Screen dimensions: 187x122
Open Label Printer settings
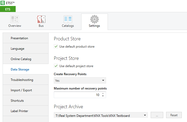click(26, 111)
